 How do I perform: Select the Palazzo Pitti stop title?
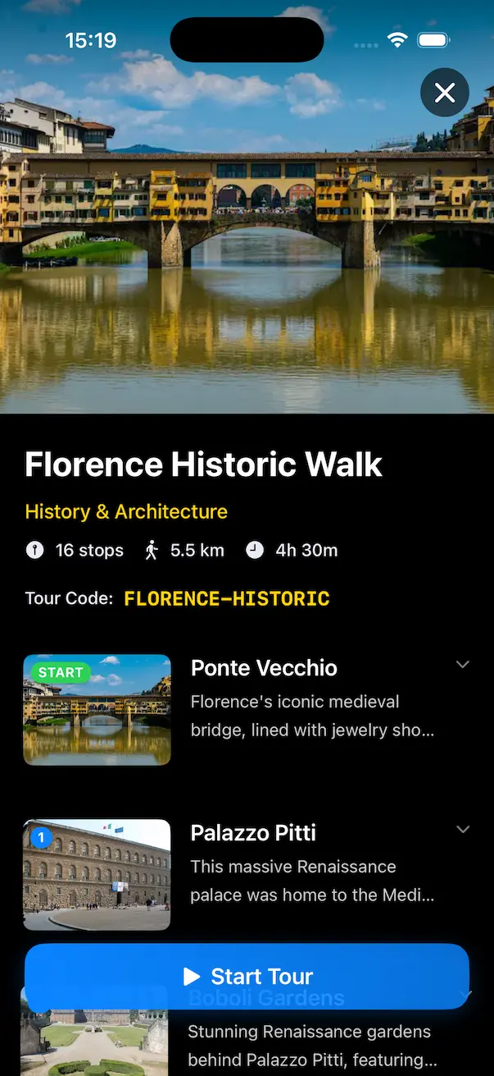point(253,833)
